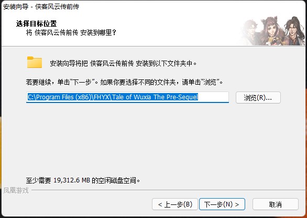Click the yellow folder icon
Screen dimensions: 307x218
(35, 62)
